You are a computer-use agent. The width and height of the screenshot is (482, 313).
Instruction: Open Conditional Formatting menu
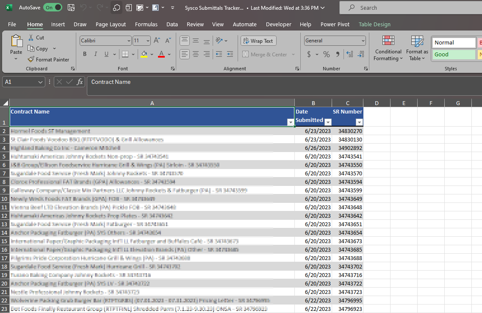(388, 48)
